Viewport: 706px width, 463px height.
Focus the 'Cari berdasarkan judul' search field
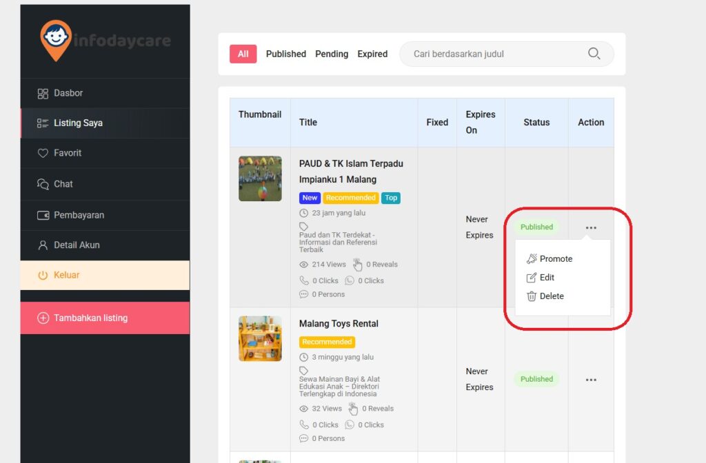[493, 54]
